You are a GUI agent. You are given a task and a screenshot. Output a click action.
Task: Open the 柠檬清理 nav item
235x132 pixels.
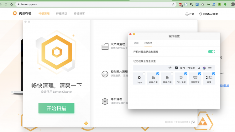coord(44,14)
